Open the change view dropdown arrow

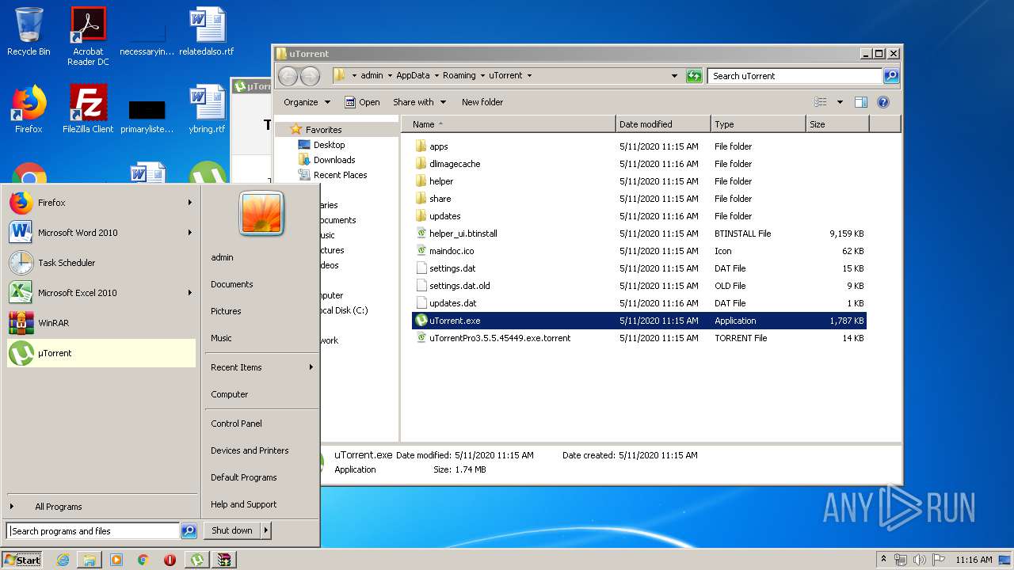click(x=840, y=102)
